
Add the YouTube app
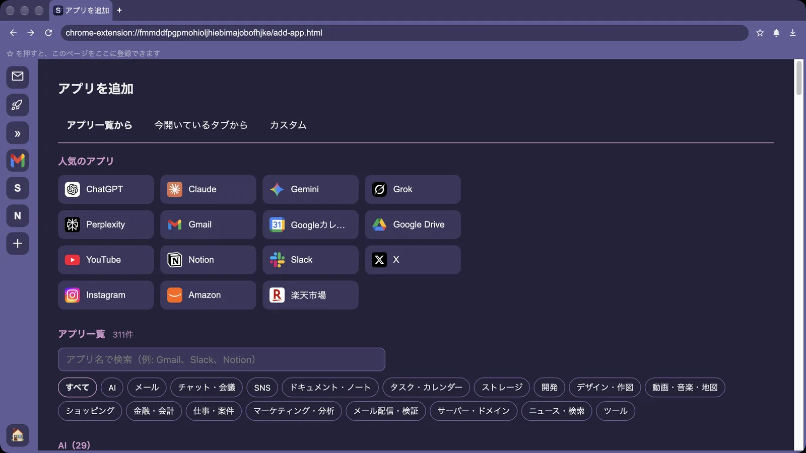click(x=106, y=260)
